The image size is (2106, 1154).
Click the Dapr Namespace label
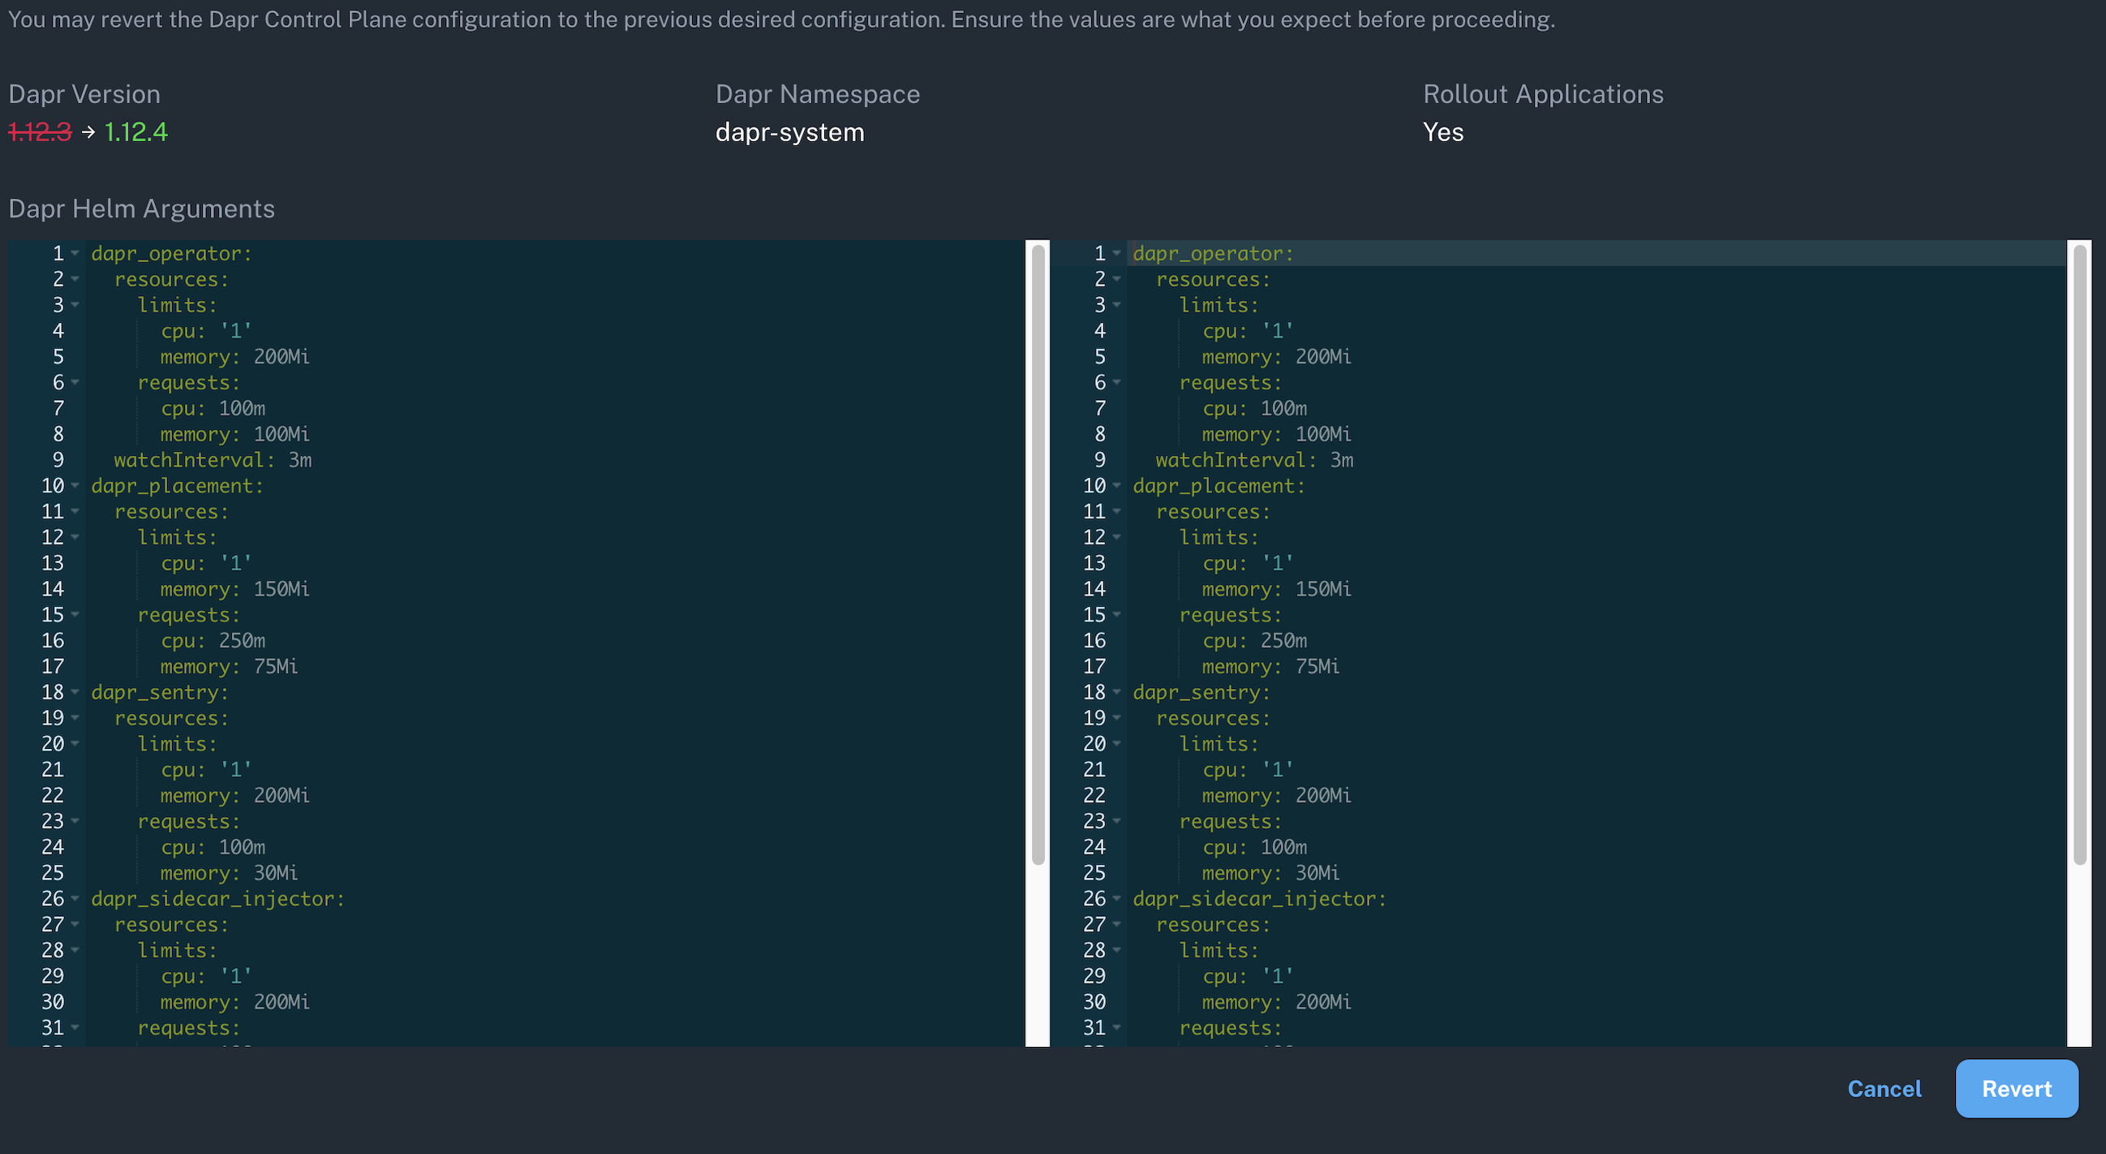click(818, 94)
